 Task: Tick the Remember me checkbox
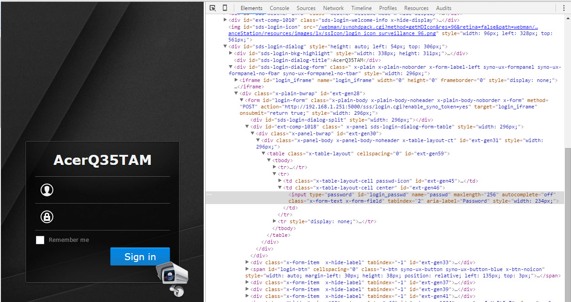[x=40, y=240]
